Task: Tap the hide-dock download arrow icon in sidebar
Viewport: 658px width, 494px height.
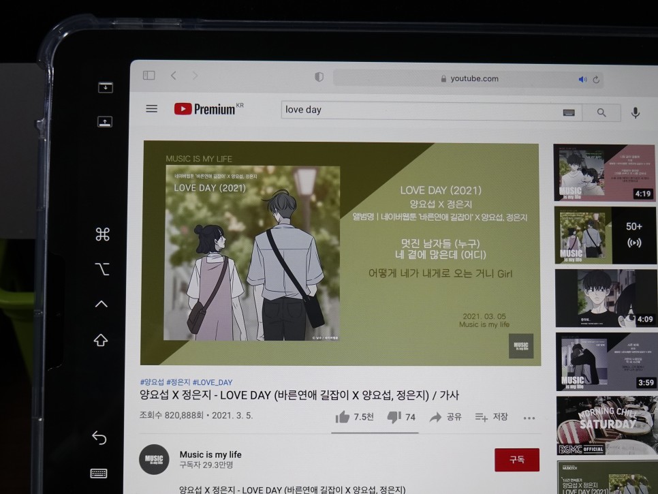Action: point(106,87)
